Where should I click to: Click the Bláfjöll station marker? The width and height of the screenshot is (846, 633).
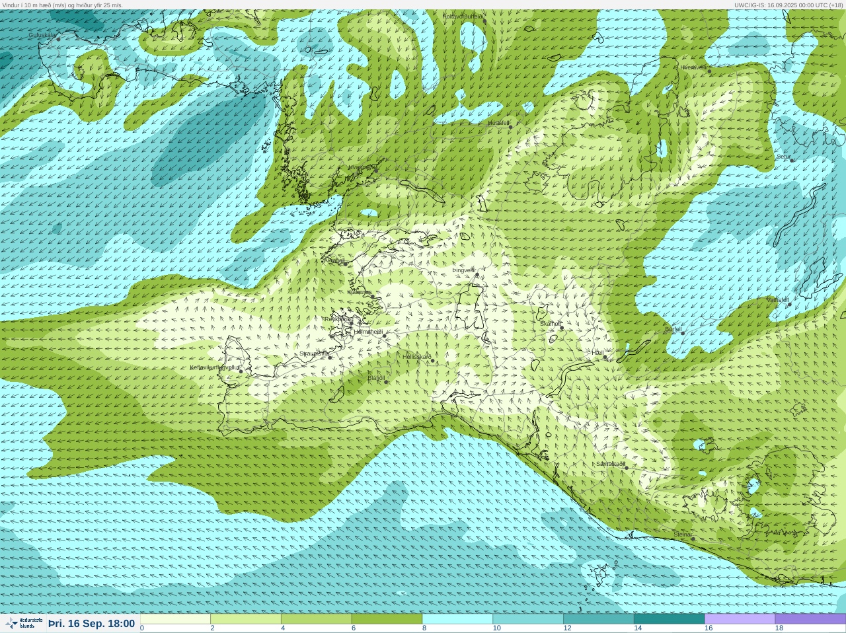(x=386, y=382)
